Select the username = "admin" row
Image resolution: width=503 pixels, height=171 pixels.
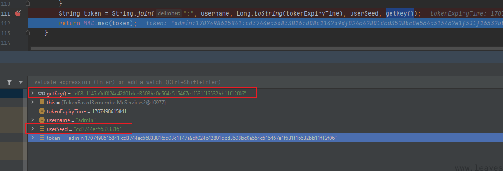pyautogui.click(x=265, y=120)
